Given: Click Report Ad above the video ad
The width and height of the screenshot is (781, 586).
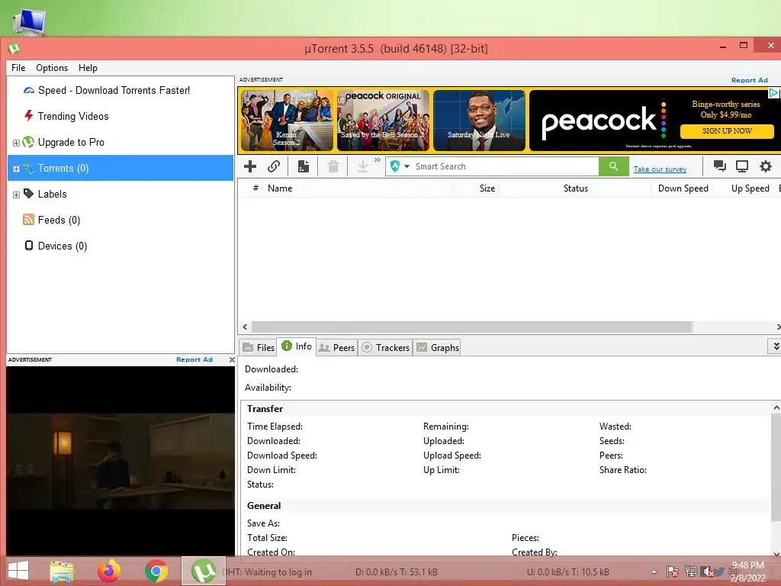Looking at the screenshot, I should (194, 359).
